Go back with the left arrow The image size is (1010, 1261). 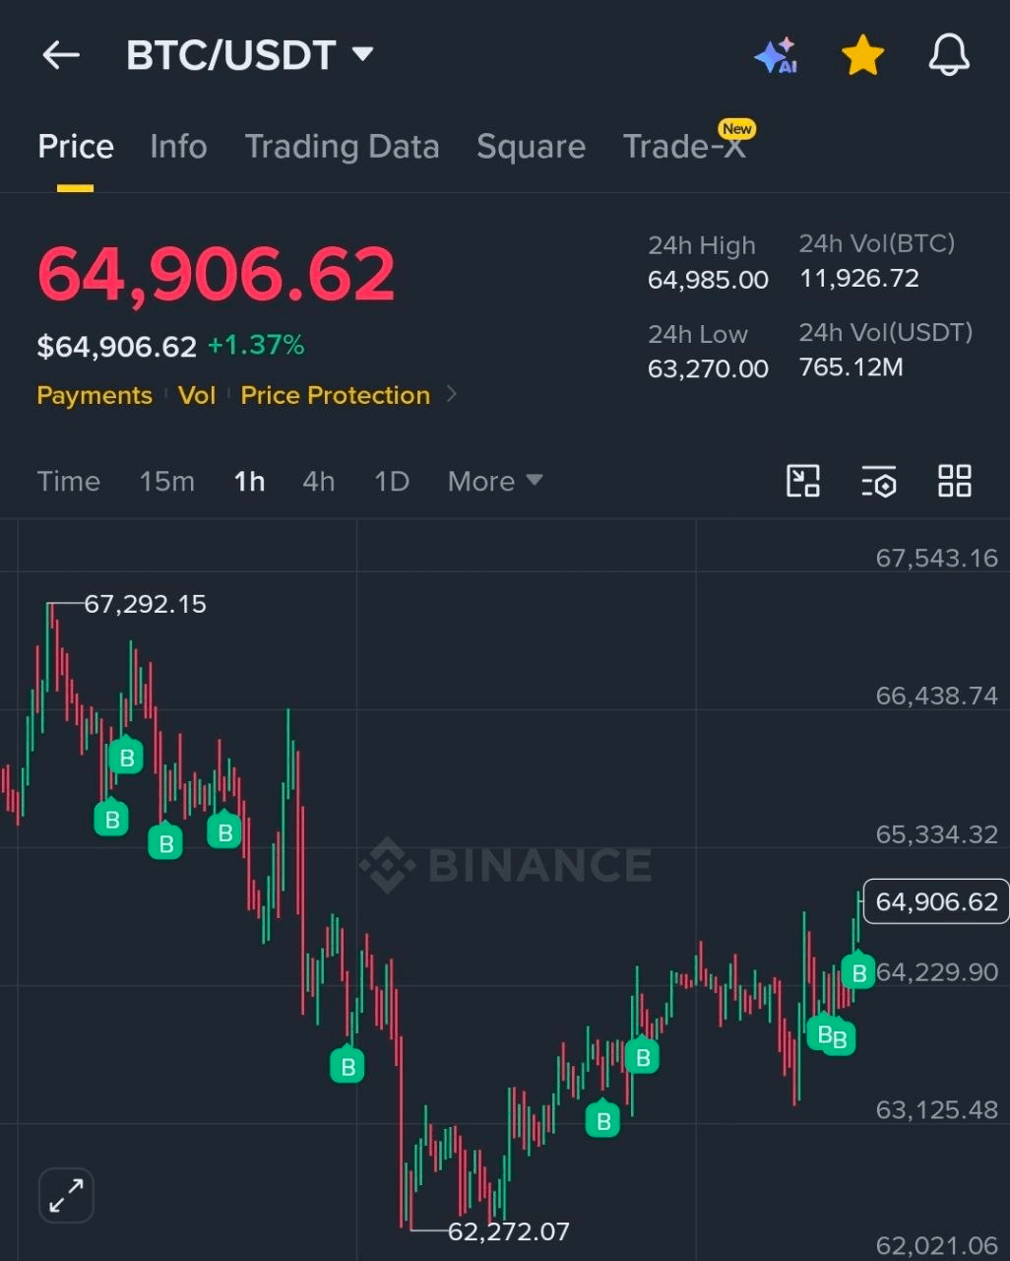coord(61,55)
